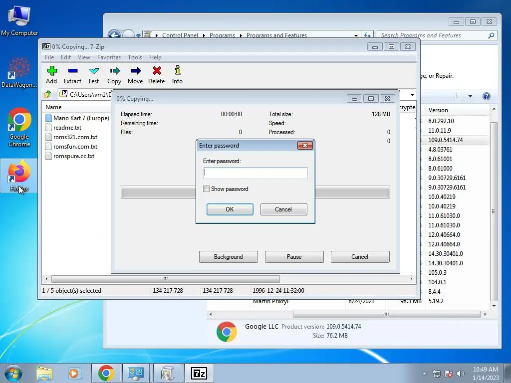Click the network icon in system tray
The height and width of the screenshot is (383, 511).
(x=436, y=374)
